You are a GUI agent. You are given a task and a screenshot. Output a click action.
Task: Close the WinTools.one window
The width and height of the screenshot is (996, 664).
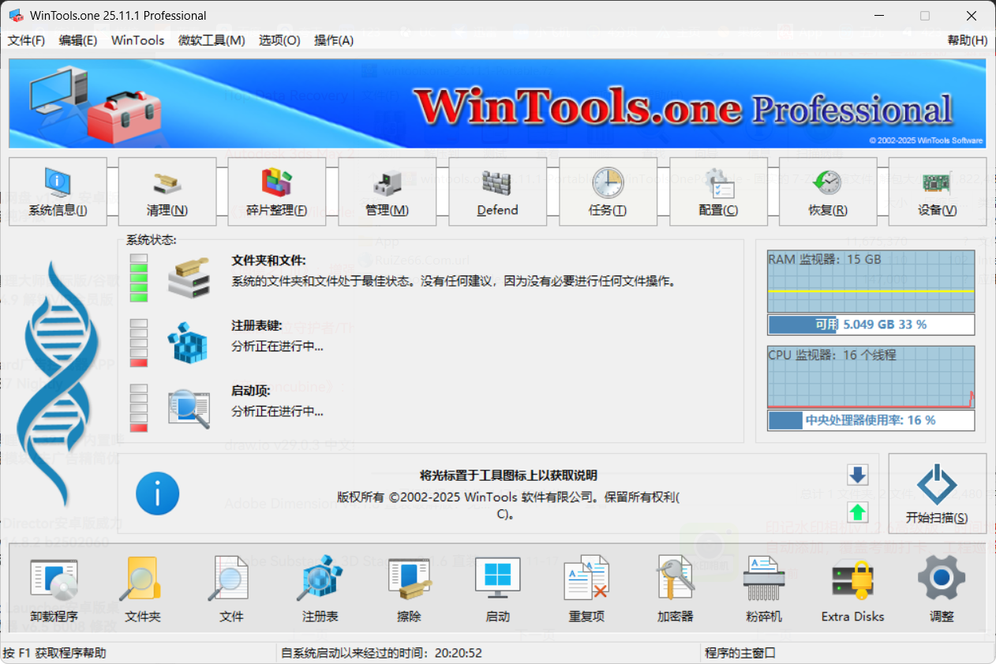[x=970, y=16]
